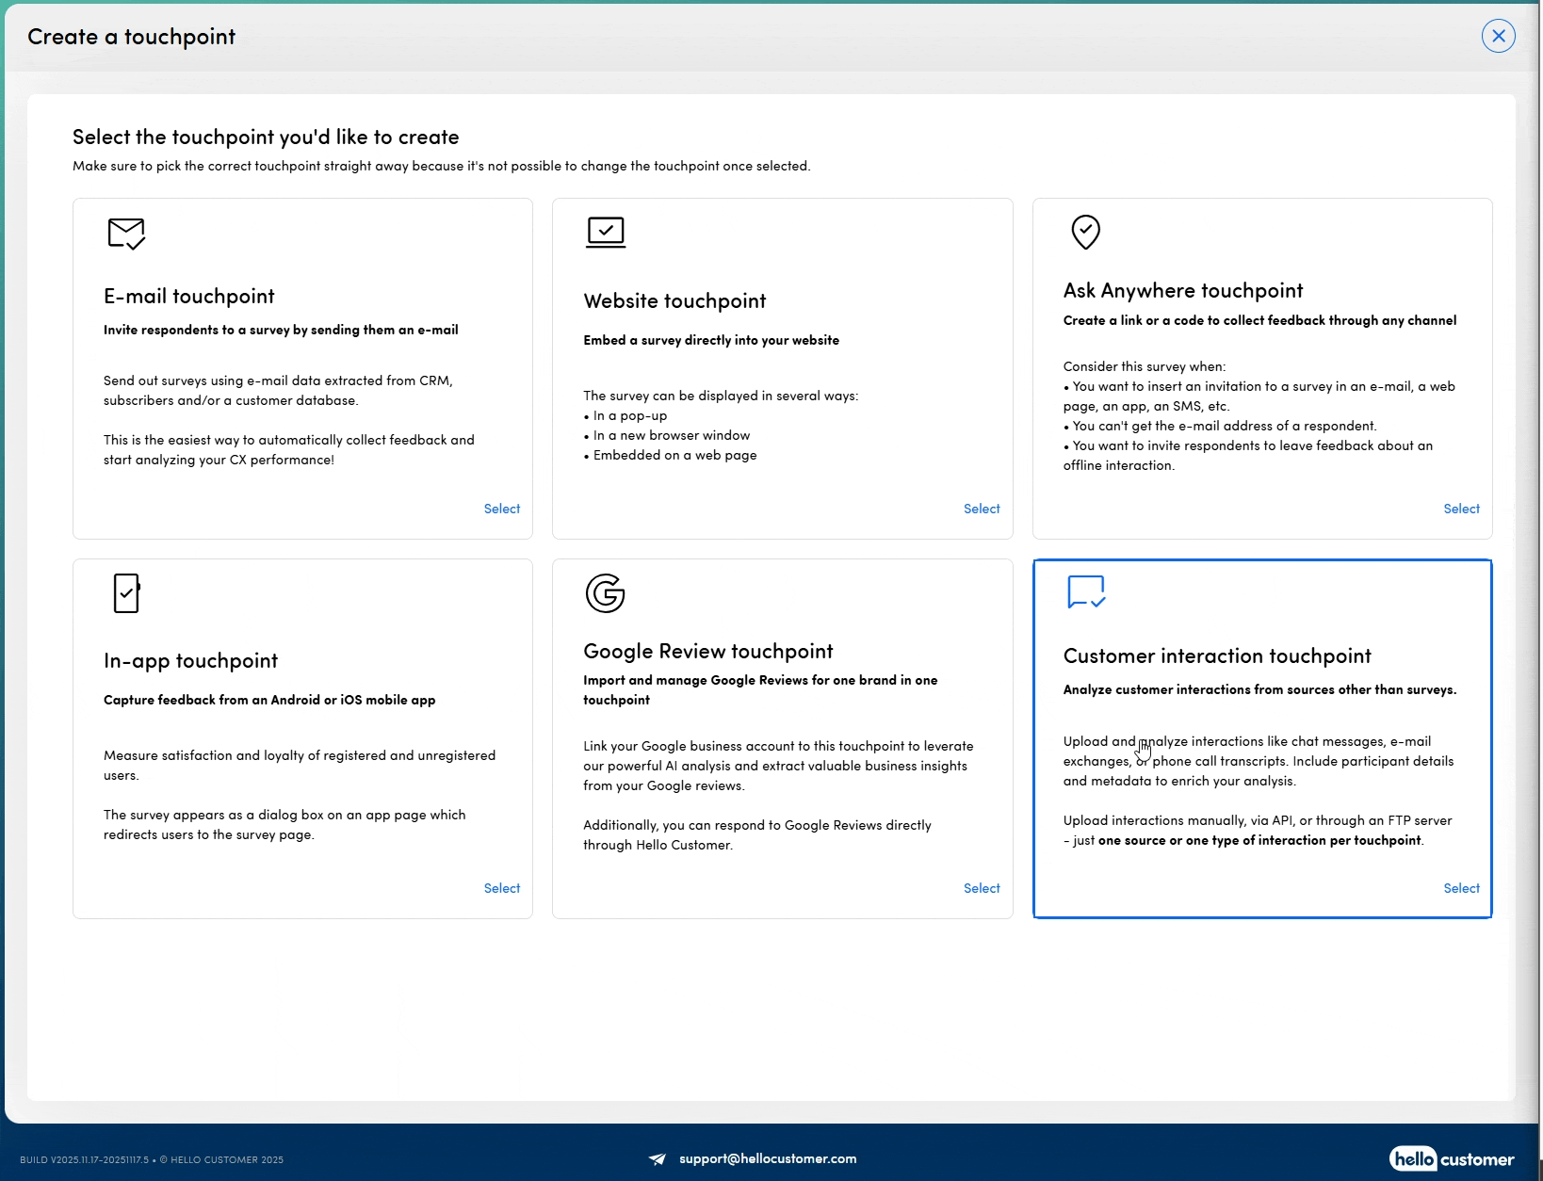
Task: Close the Create a touchpoint dialog
Action: coord(1498,37)
